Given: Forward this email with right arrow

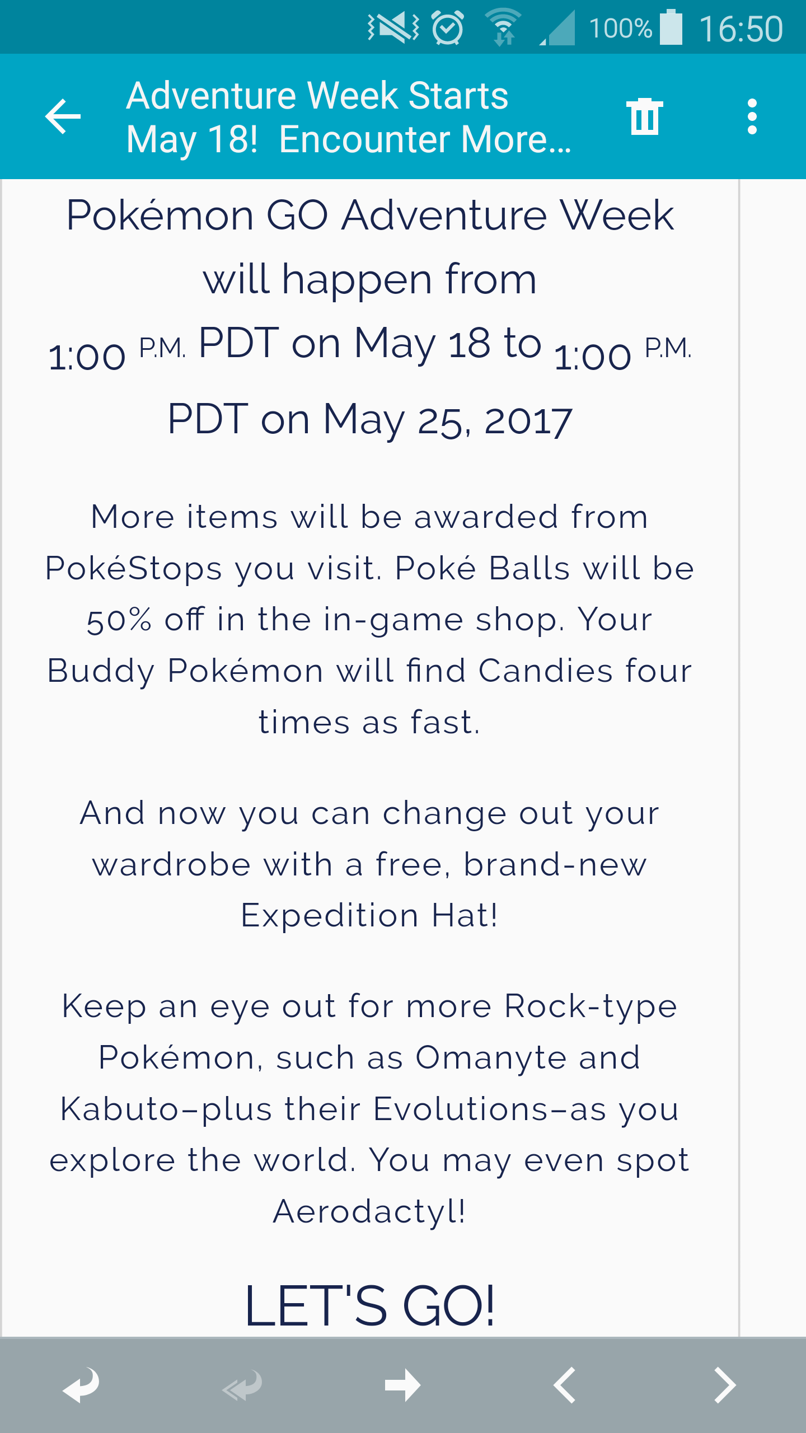Looking at the screenshot, I should coord(403,1385).
